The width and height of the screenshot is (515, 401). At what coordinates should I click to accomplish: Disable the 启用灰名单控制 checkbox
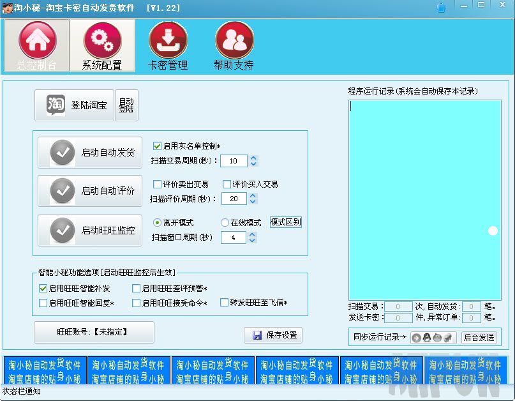pyautogui.click(x=156, y=145)
